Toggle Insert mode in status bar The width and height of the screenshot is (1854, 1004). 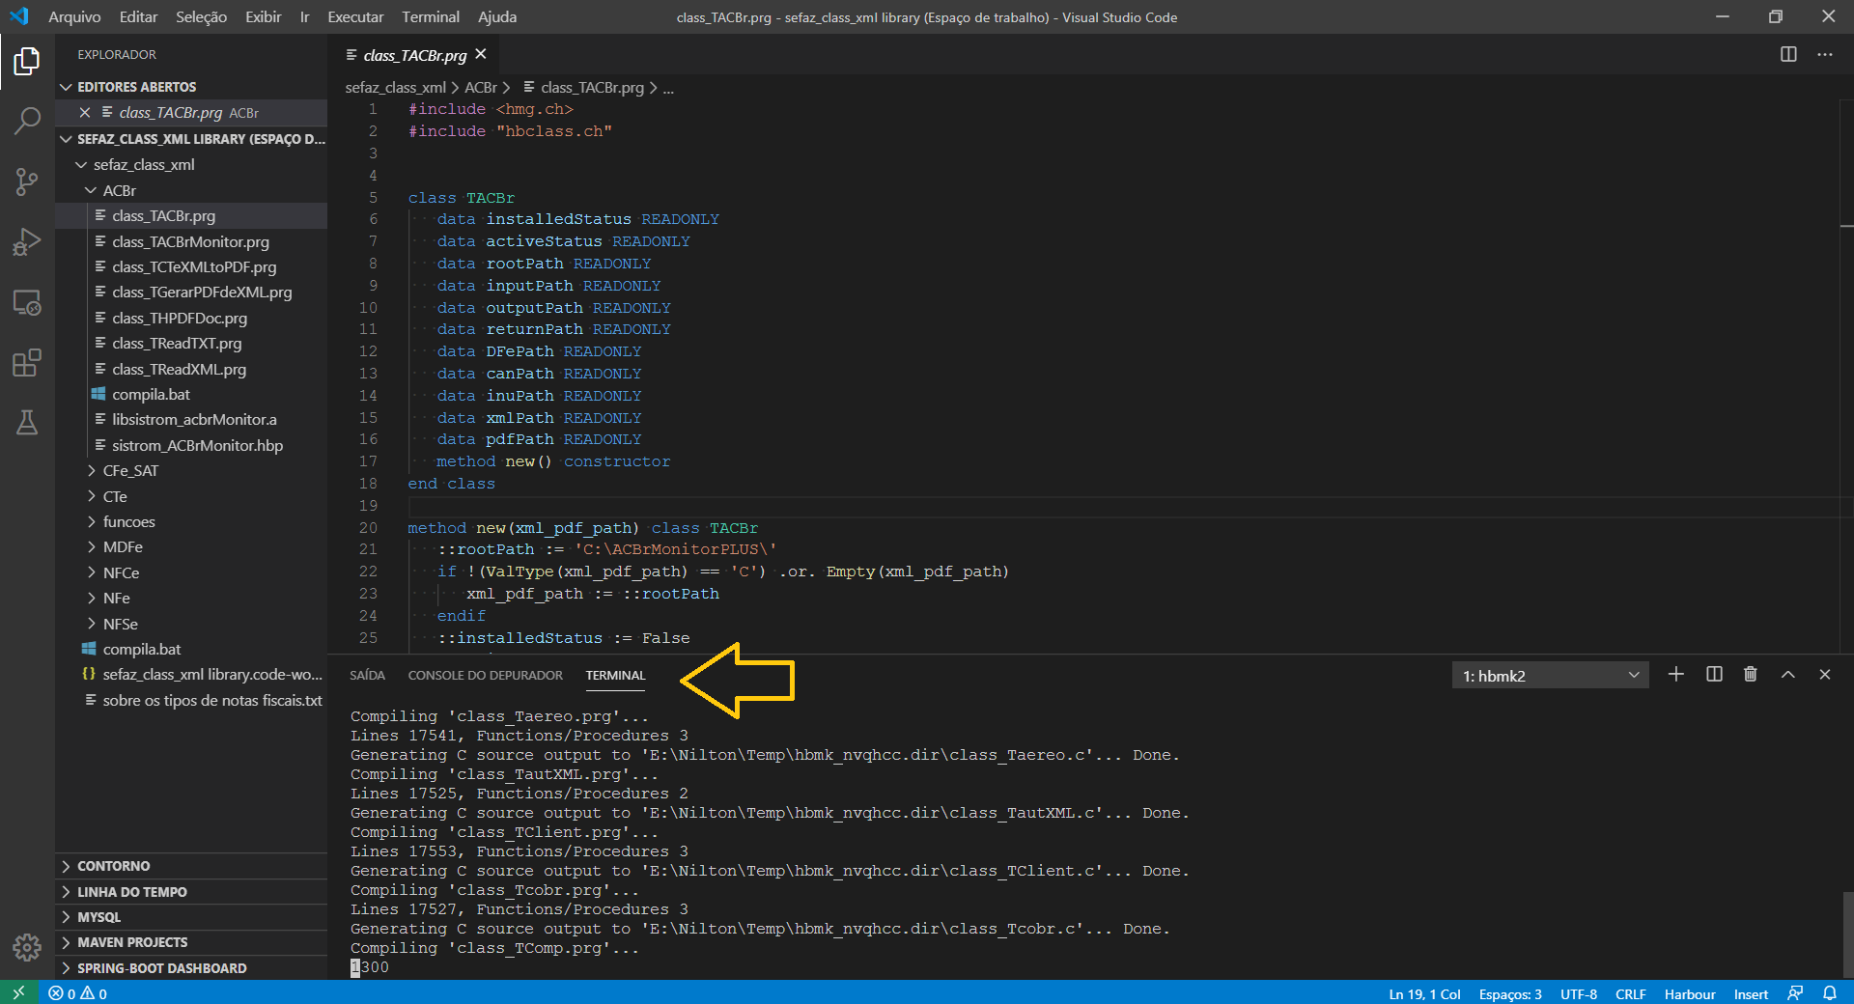coord(1750,994)
